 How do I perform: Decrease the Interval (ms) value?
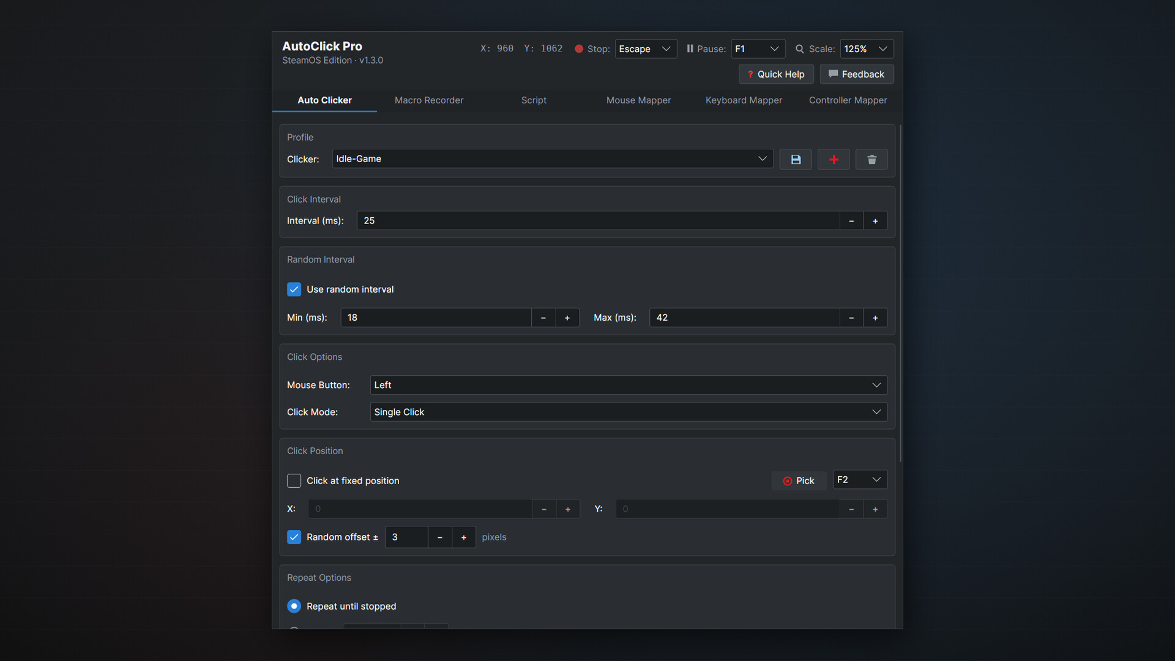point(851,221)
